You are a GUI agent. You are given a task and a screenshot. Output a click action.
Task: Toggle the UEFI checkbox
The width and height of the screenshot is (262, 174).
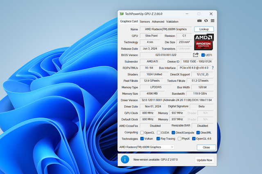(203, 55)
